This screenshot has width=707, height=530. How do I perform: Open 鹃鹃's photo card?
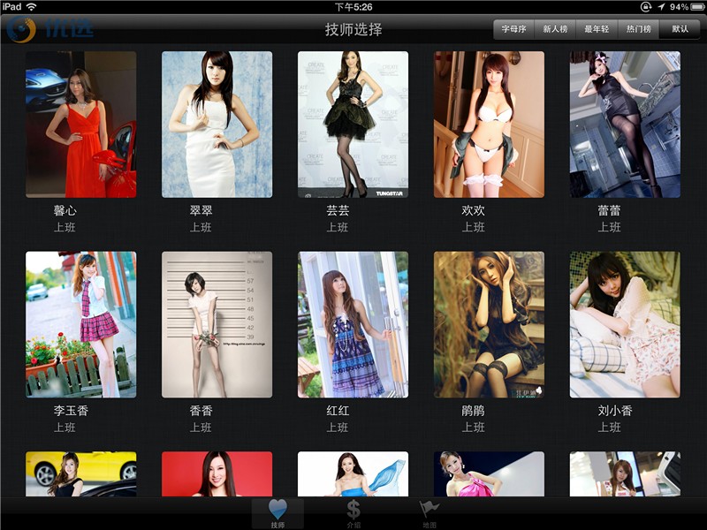tap(490, 324)
